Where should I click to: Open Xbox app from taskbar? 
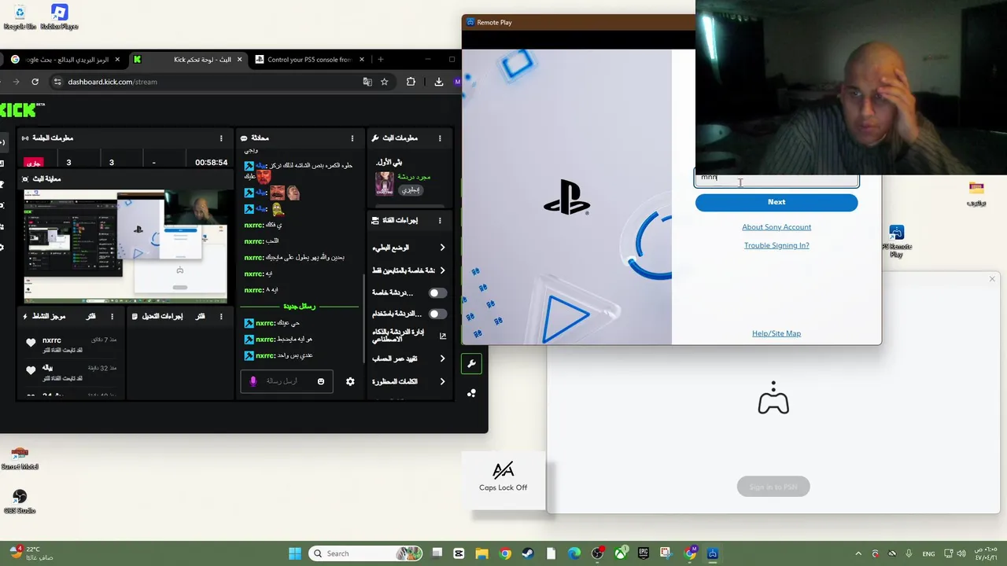(x=621, y=553)
